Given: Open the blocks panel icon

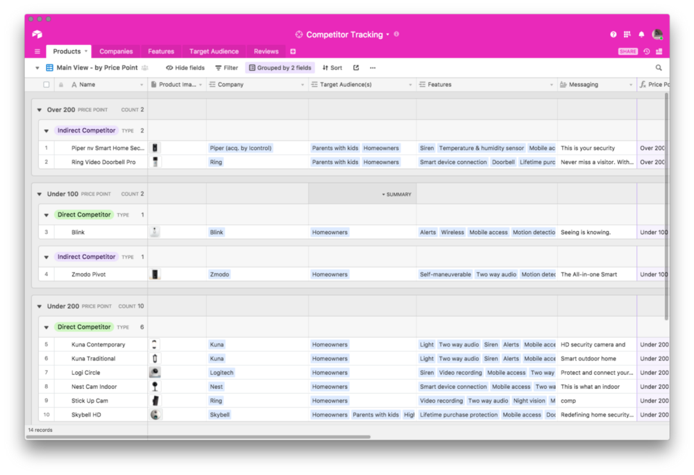Looking at the screenshot, I should (x=659, y=51).
